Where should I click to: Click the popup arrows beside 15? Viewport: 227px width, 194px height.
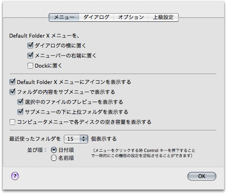coord(83,139)
